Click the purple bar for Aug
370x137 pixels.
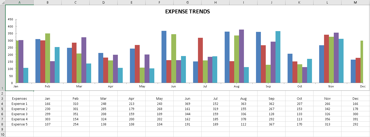coord(241,56)
